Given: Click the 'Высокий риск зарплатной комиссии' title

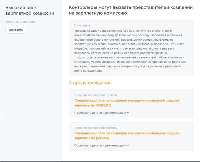Looking at the screenshot, I should tap(30, 10).
